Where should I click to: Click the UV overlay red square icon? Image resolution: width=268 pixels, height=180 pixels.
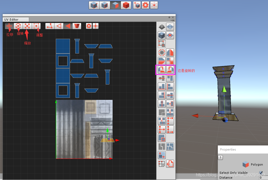click(161, 138)
